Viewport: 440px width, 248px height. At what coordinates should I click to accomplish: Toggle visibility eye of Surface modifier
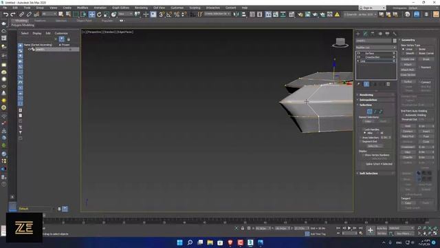tap(359, 53)
